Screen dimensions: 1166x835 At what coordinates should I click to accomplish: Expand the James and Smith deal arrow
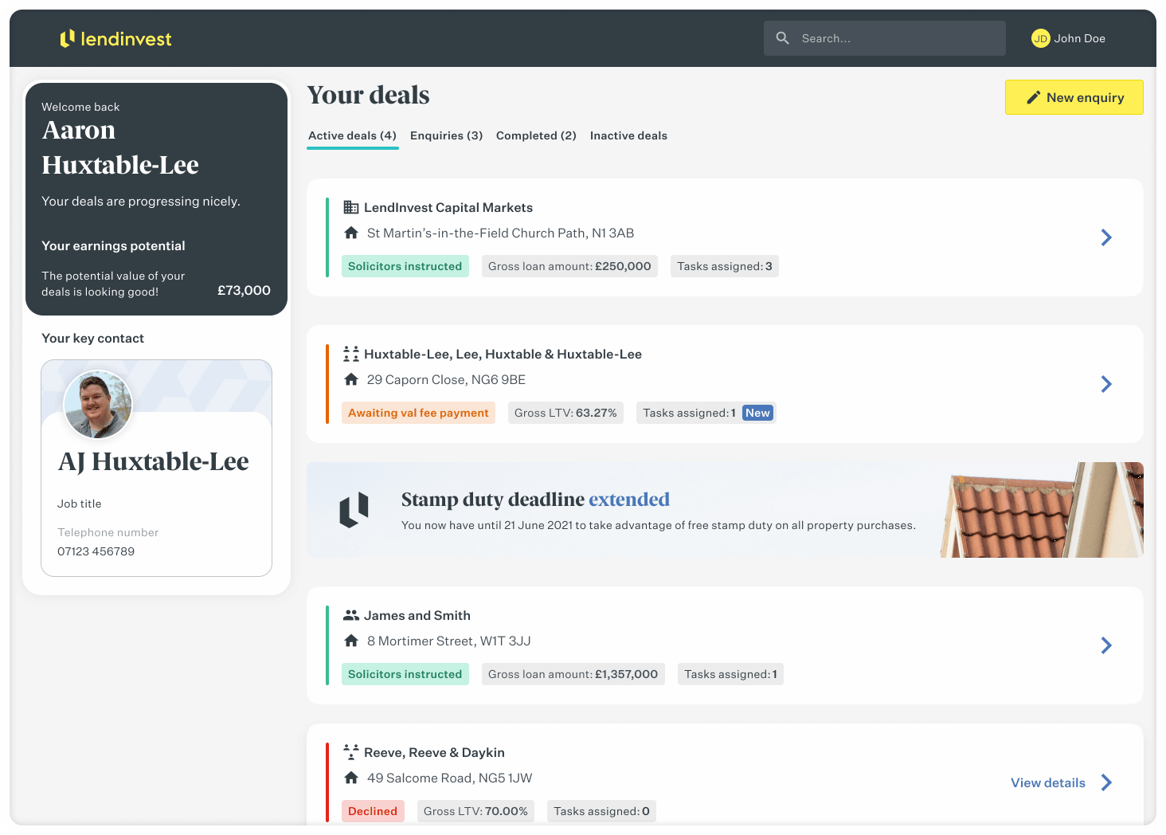click(1106, 645)
